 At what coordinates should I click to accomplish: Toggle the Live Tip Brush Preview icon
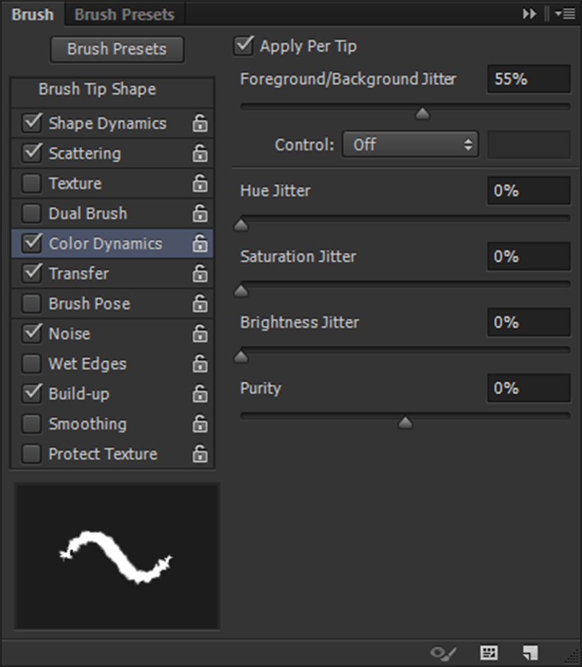(443, 652)
